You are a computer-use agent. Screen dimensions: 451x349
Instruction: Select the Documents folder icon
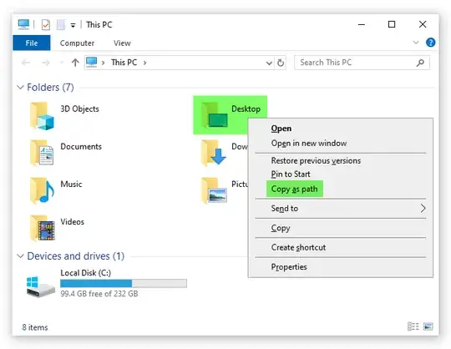[x=42, y=153]
